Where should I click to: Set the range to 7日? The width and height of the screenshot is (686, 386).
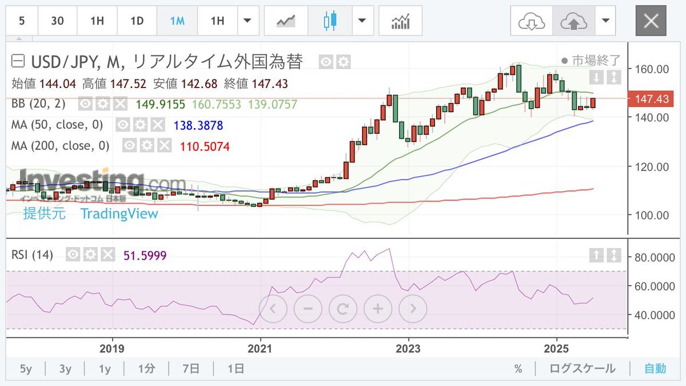(x=191, y=369)
